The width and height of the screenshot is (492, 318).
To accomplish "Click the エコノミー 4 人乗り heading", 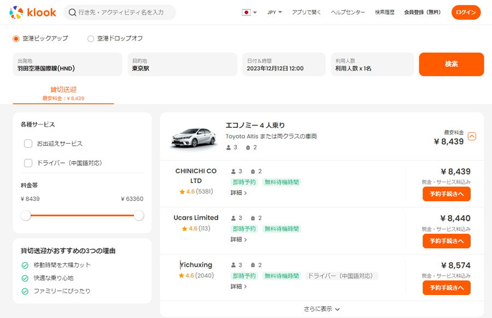I will point(255,126).
